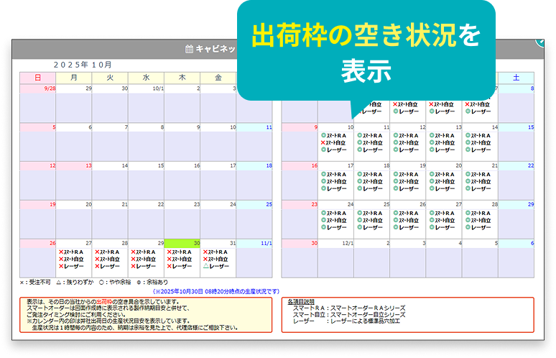Click the スマートRA label on November 27

[445, 213]
